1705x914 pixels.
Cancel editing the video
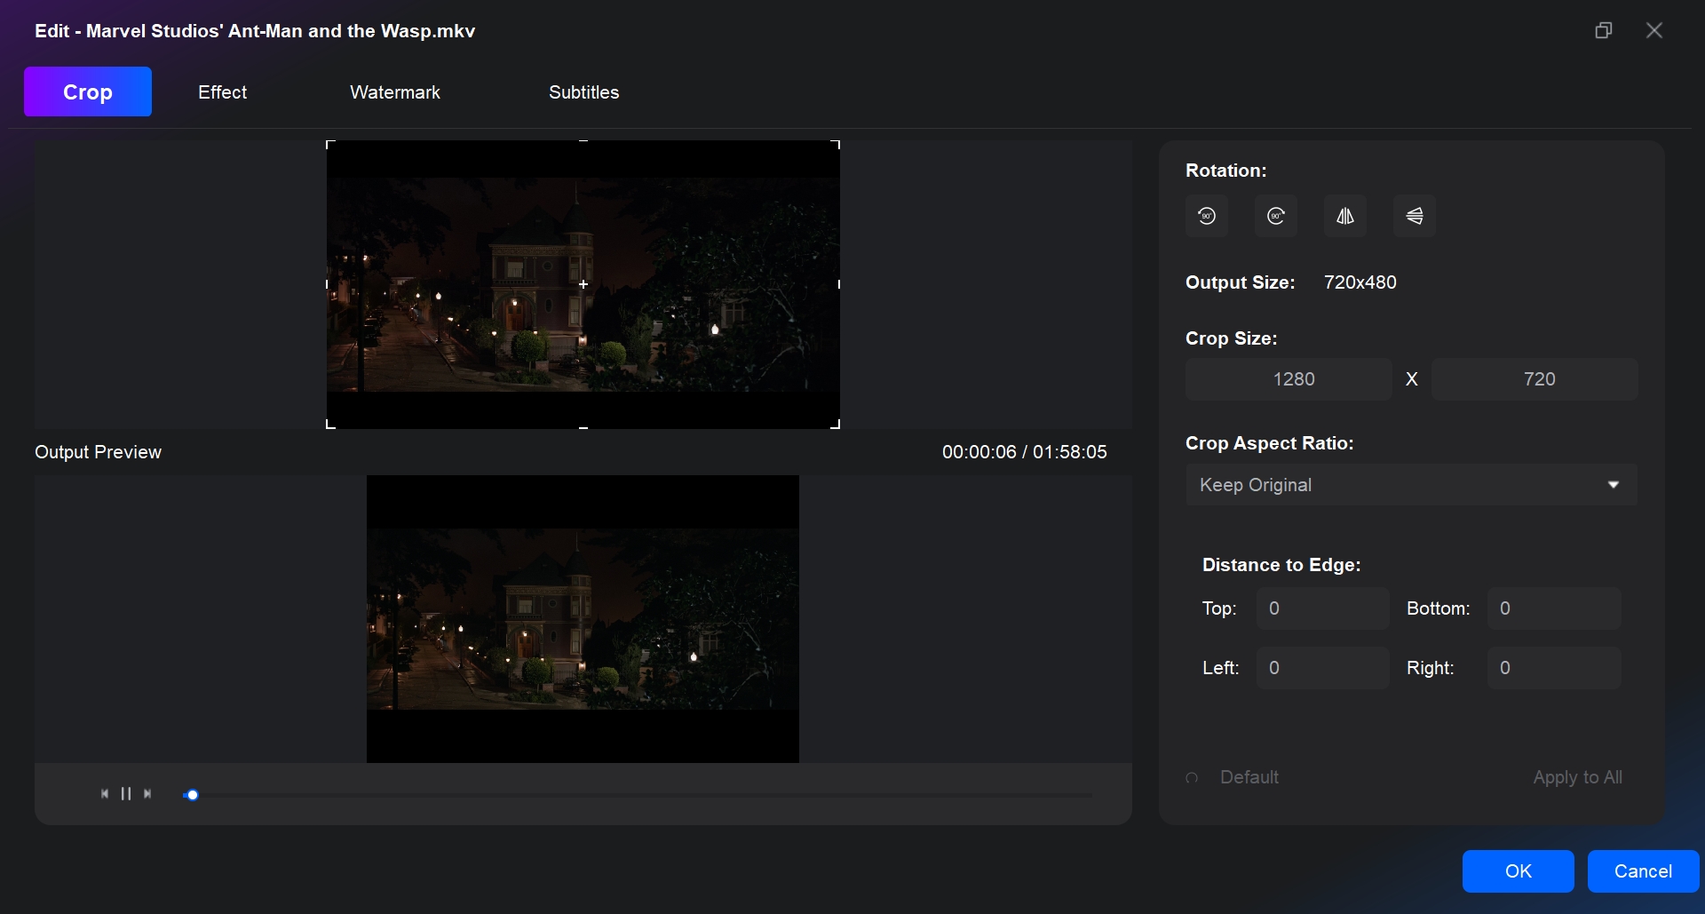pos(1642,871)
